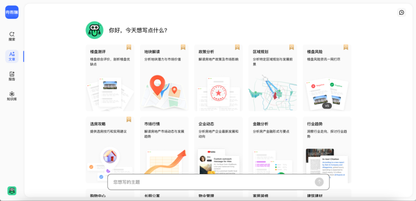This screenshot has height=201, width=416.
Task: Click the description 提供选房技巧和实用建议
Action: coord(109,131)
